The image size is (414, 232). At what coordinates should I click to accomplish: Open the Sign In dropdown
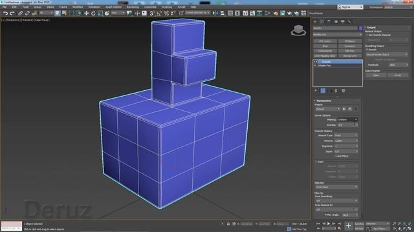(350, 7)
